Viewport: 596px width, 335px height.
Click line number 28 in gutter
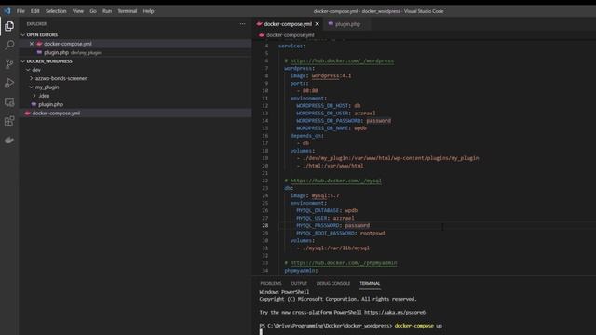264,225
